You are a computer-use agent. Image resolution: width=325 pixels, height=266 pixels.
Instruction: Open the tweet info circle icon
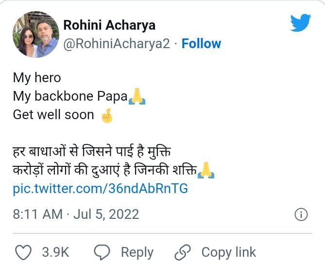click(301, 214)
